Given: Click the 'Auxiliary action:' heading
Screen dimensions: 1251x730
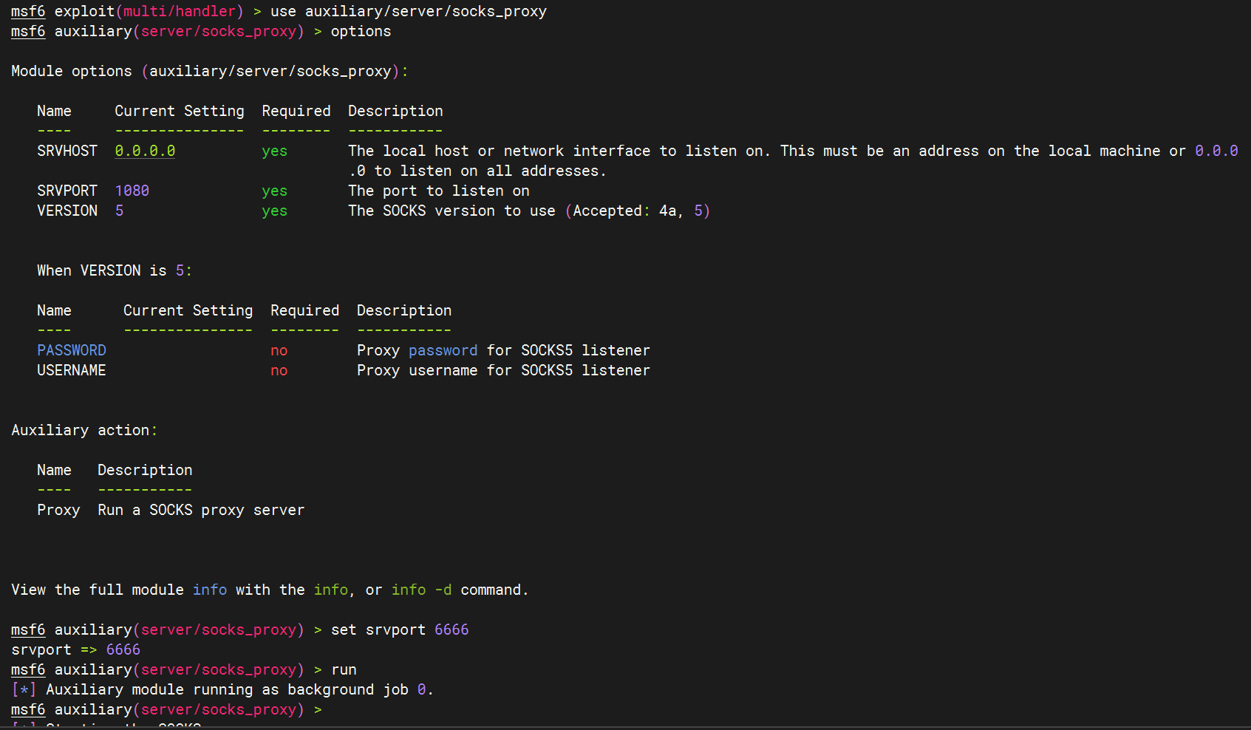Looking at the screenshot, I should [x=84, y=430].
